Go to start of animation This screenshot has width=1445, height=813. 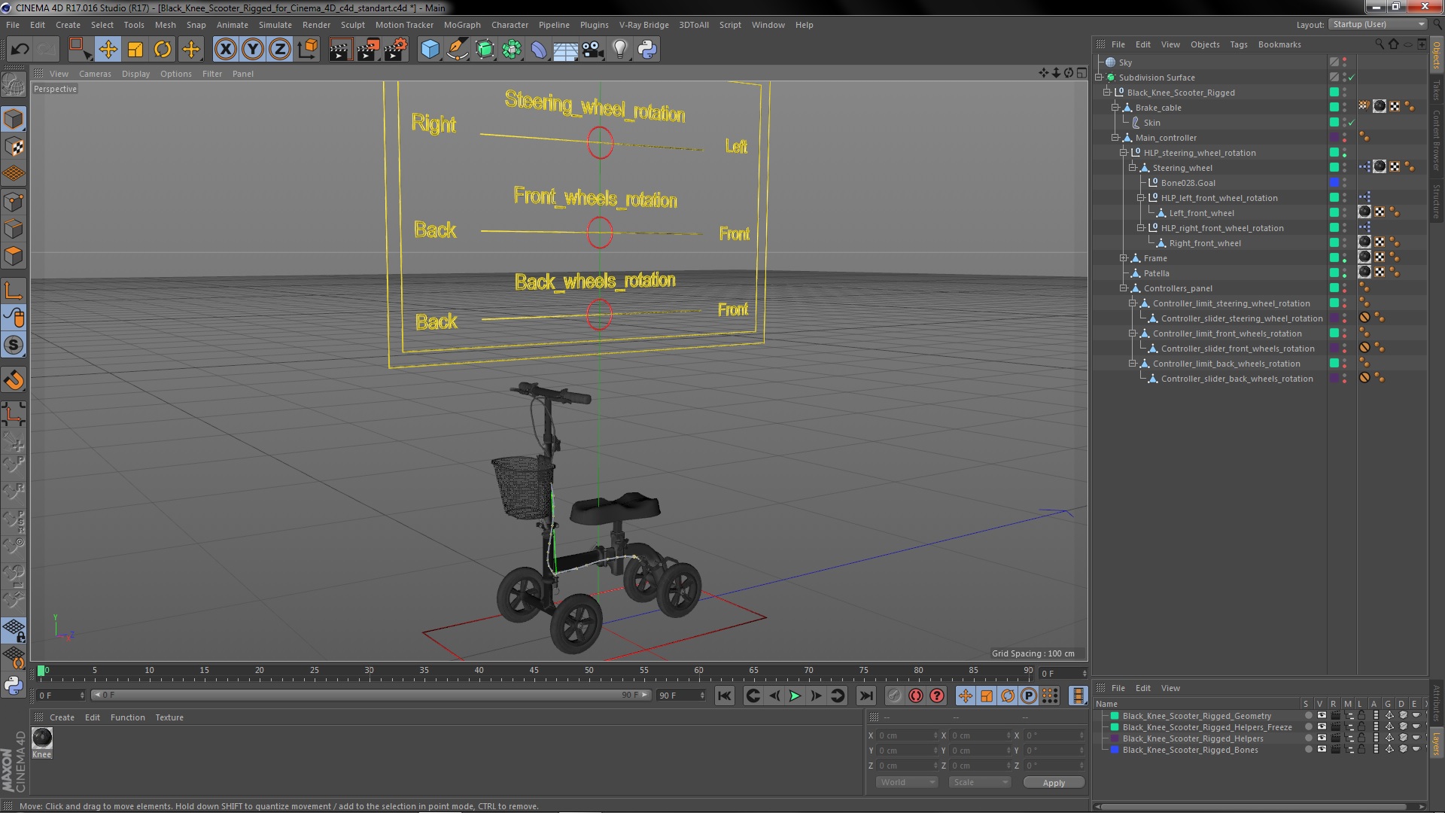point(724,696)
